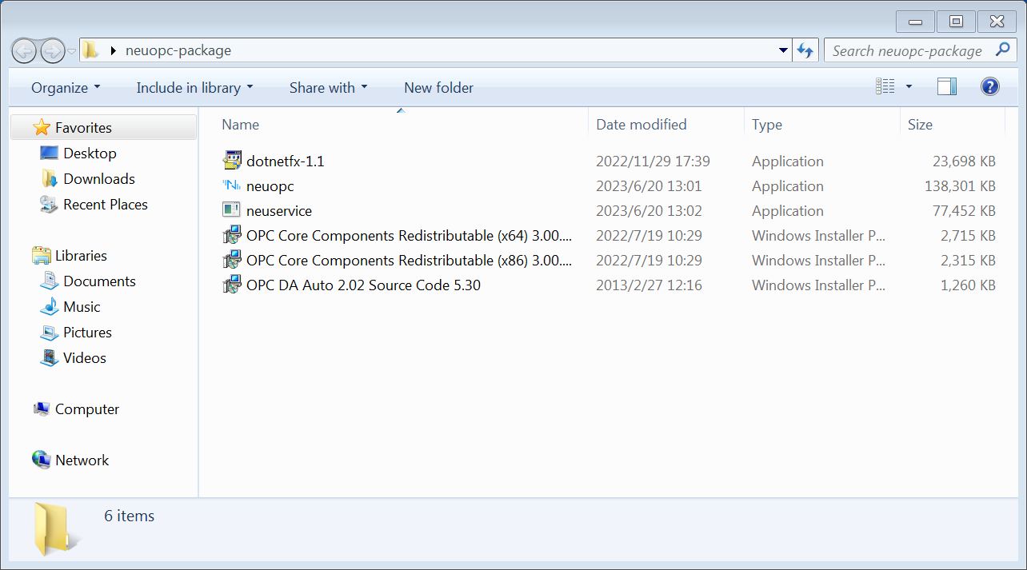Click the Help question mark icon
1027x570 pixels.
coord(990,86)
